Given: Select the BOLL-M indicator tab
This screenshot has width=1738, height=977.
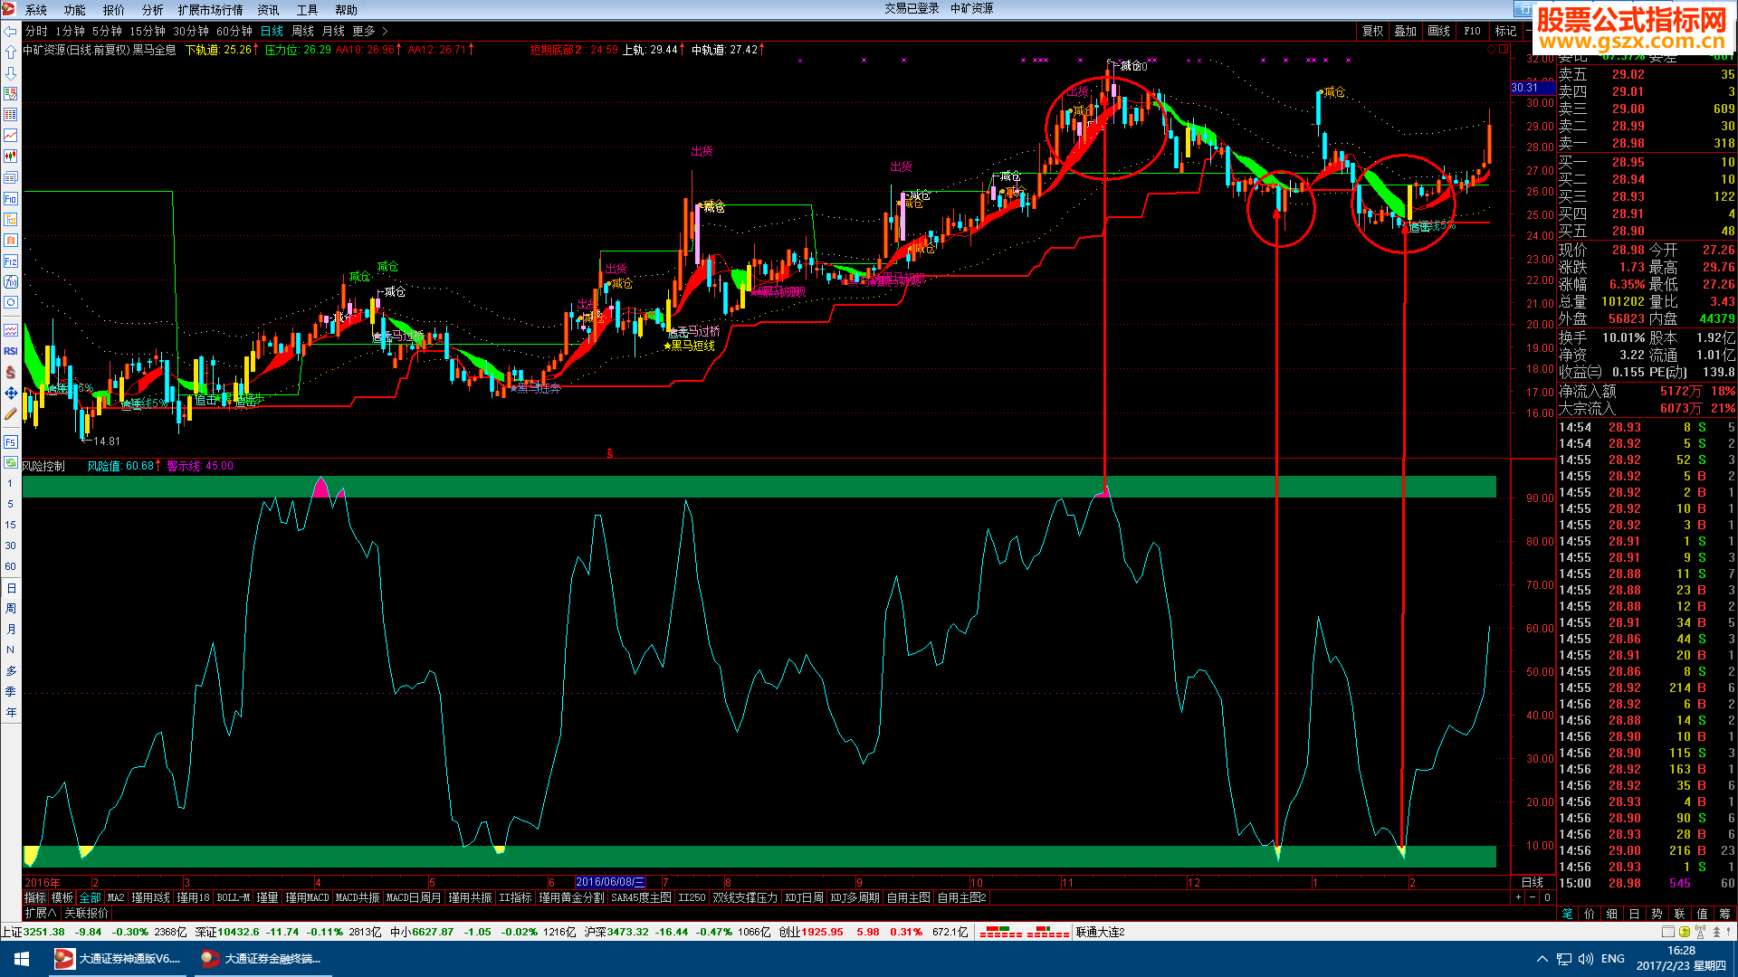Looking at the screenshot, I should coord(234,897).
